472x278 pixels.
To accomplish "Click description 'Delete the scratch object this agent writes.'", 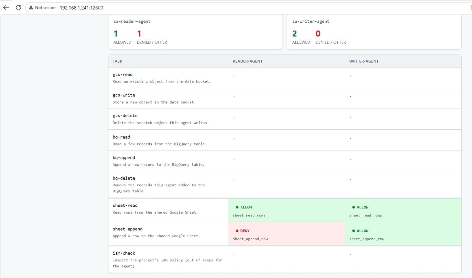I will tap(161, 123).
